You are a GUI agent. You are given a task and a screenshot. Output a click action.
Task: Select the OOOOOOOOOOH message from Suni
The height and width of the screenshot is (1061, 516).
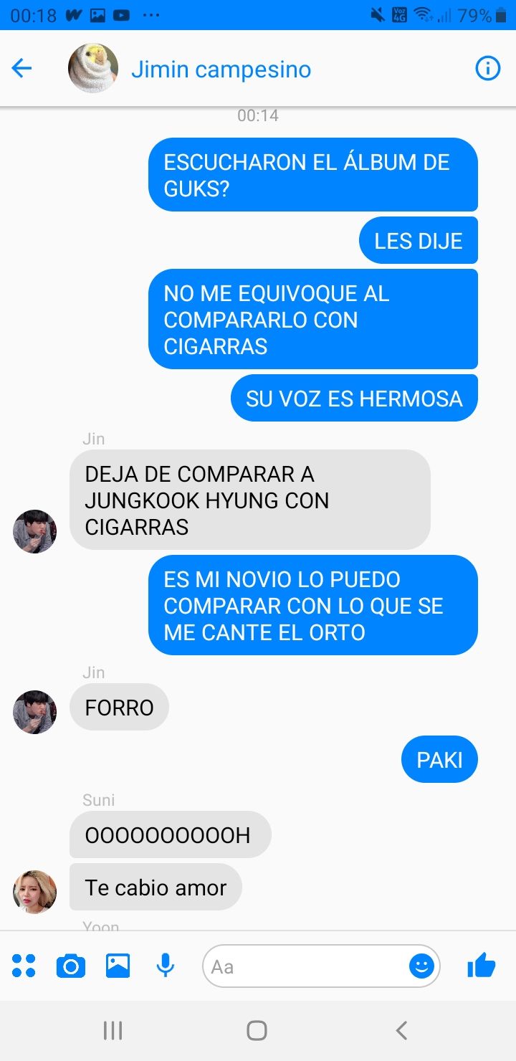171,834
